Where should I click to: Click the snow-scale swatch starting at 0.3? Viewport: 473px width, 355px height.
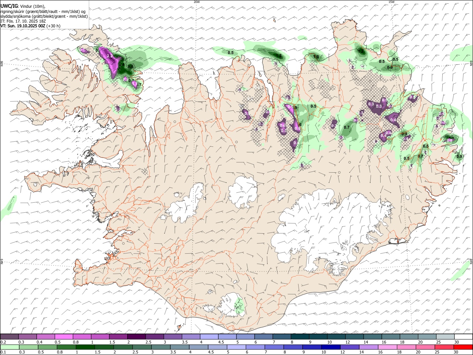(27, 337)
